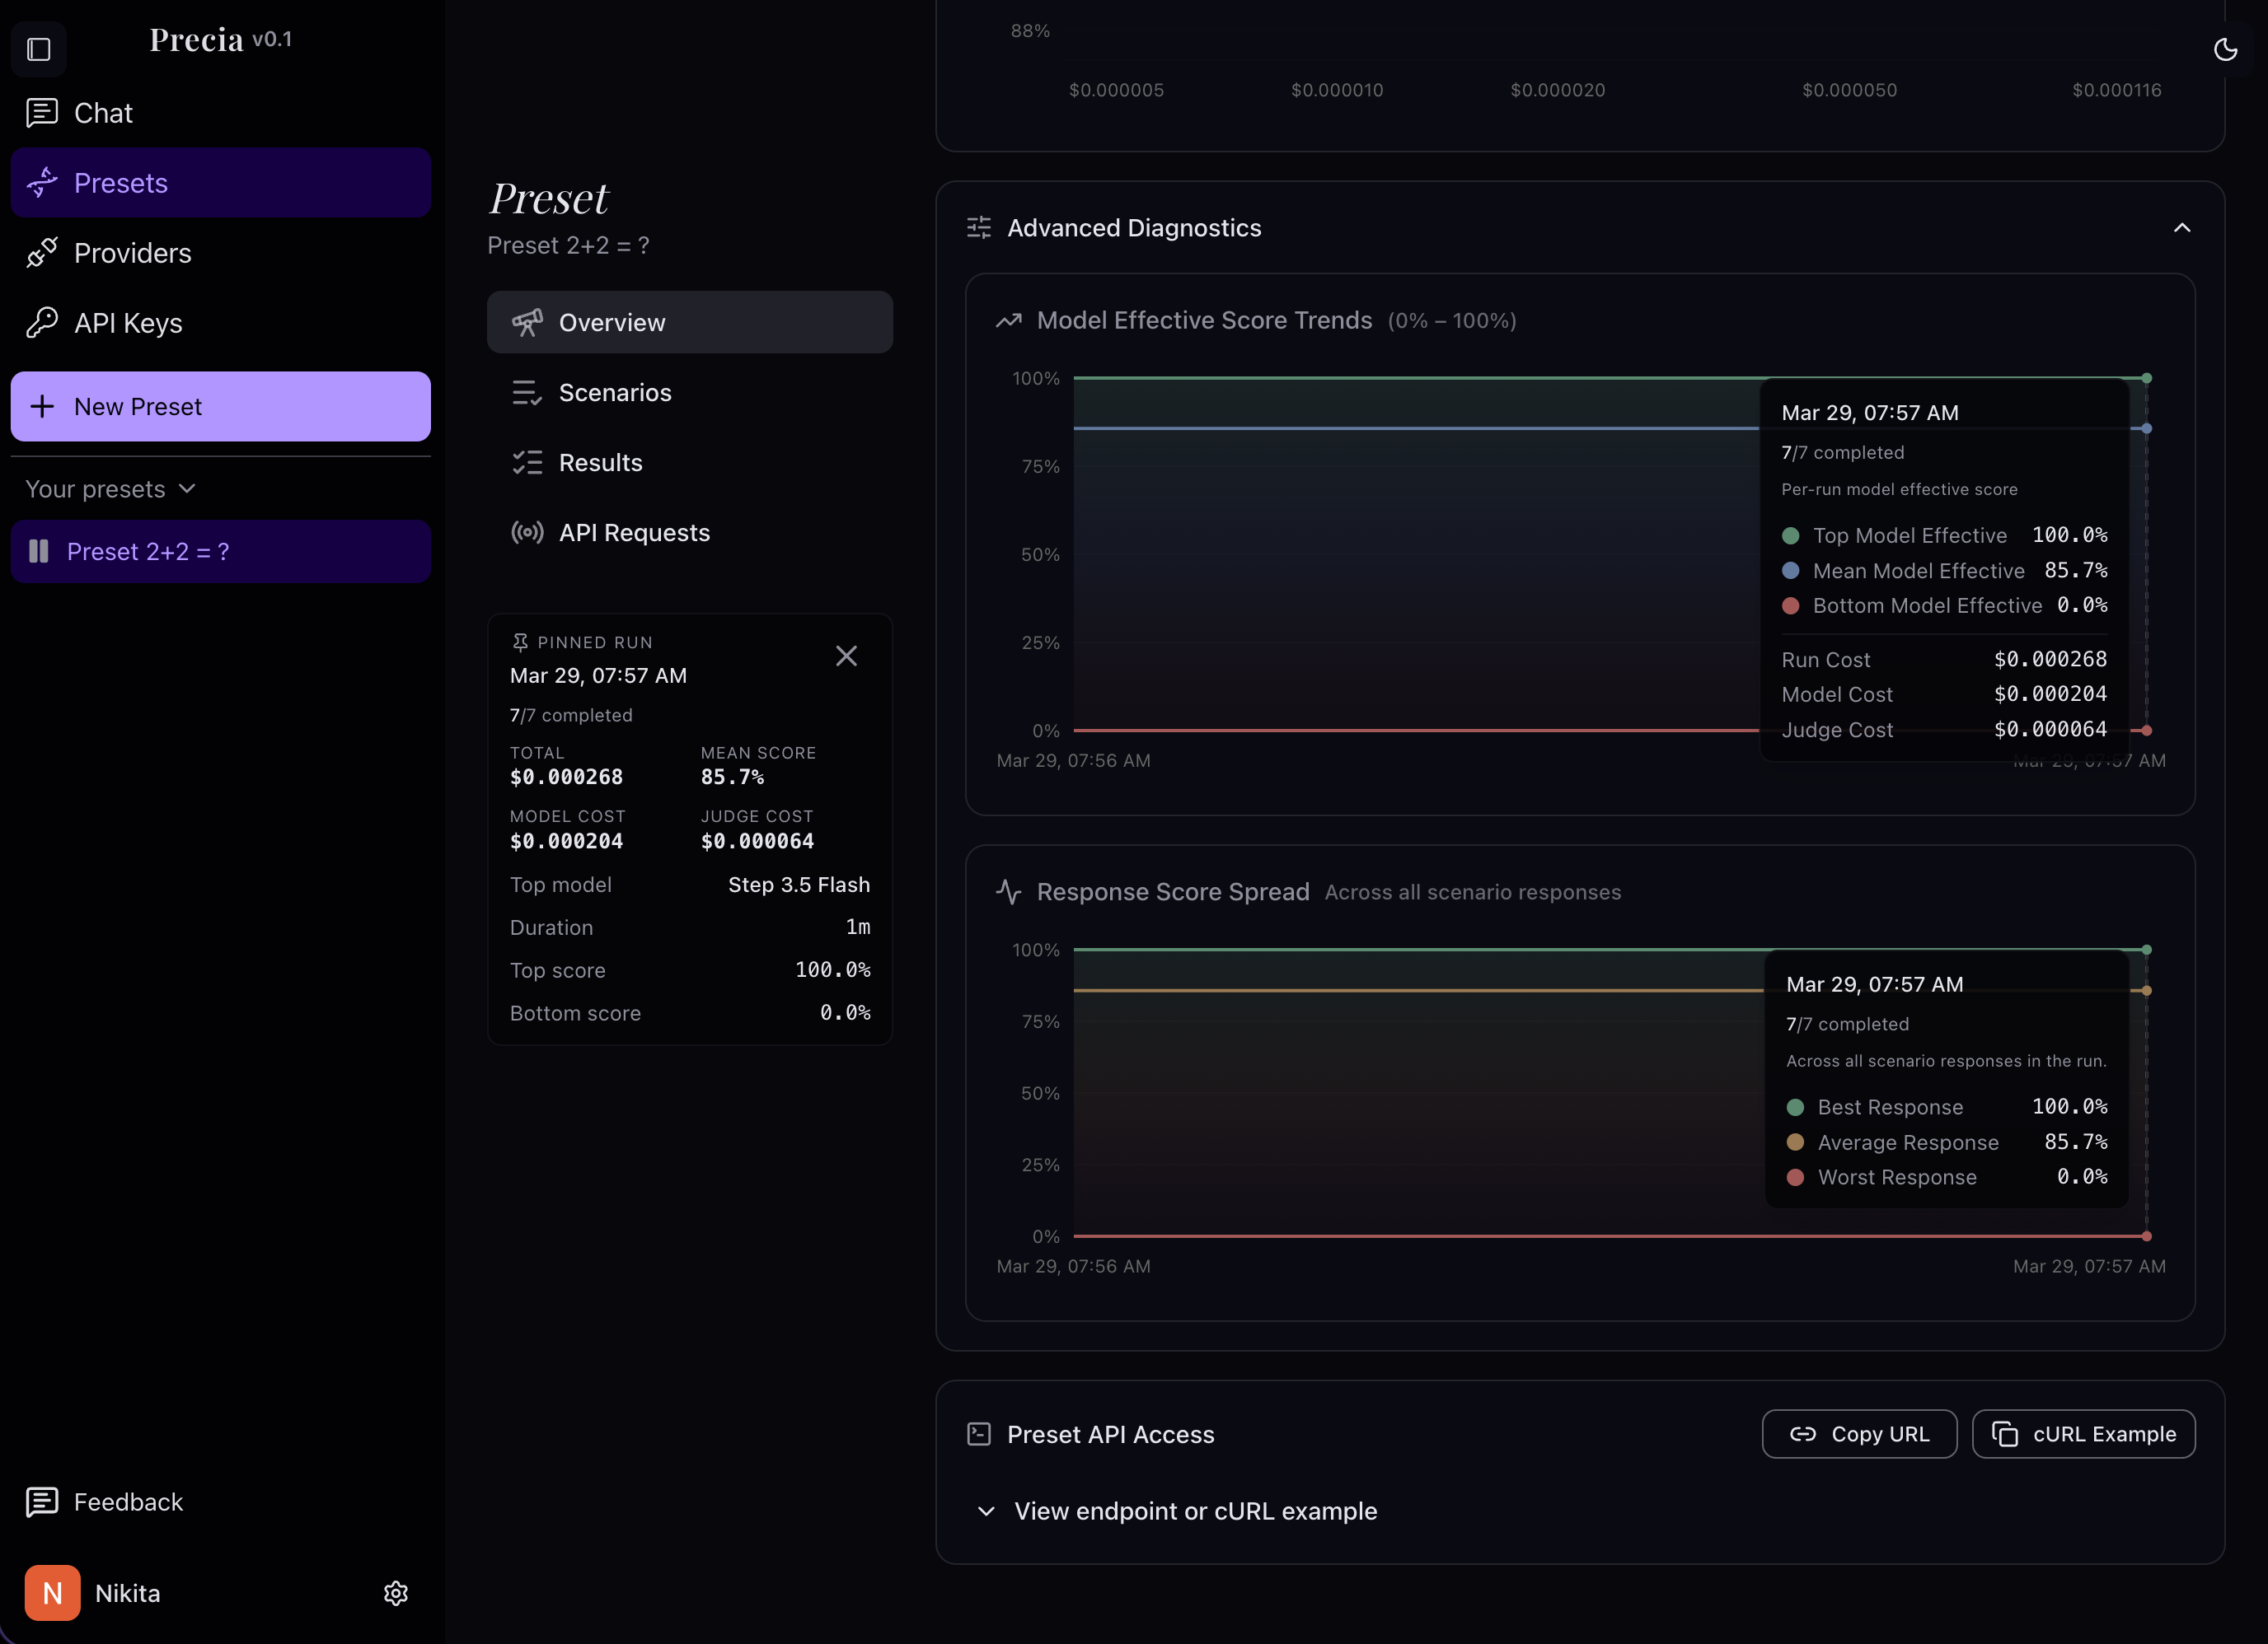Switch to the Scenarios tab
2268x1644 pixels.
click(615, 393)
